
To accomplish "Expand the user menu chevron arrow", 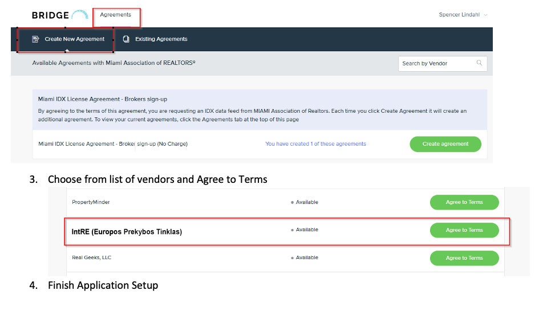I will (485, 15).
